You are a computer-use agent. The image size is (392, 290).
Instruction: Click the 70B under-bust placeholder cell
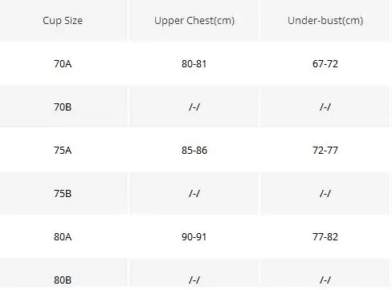(x=325, y=107)
